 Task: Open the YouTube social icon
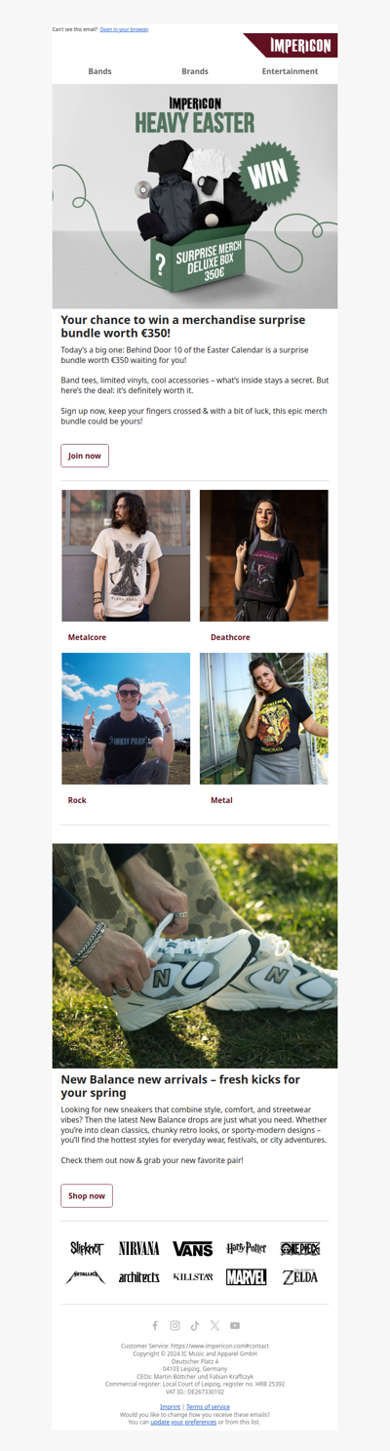pyautogui.click(x=235, y=1325)
